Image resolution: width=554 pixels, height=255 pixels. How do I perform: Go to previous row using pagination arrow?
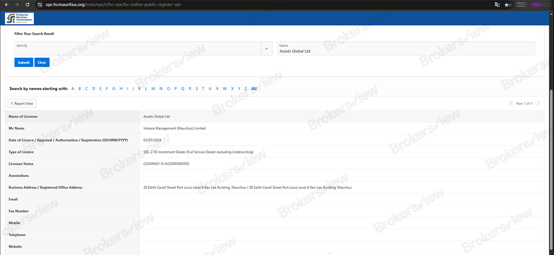pyautogui.click(x=511, y=103)
